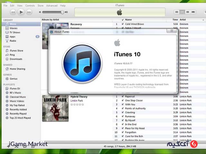Image resolution: width=206 pixels, height=154 pixels.
Task: Uncheck the Cold Wind Blows song
Action: pyautogui.click(x=123, y=24)
